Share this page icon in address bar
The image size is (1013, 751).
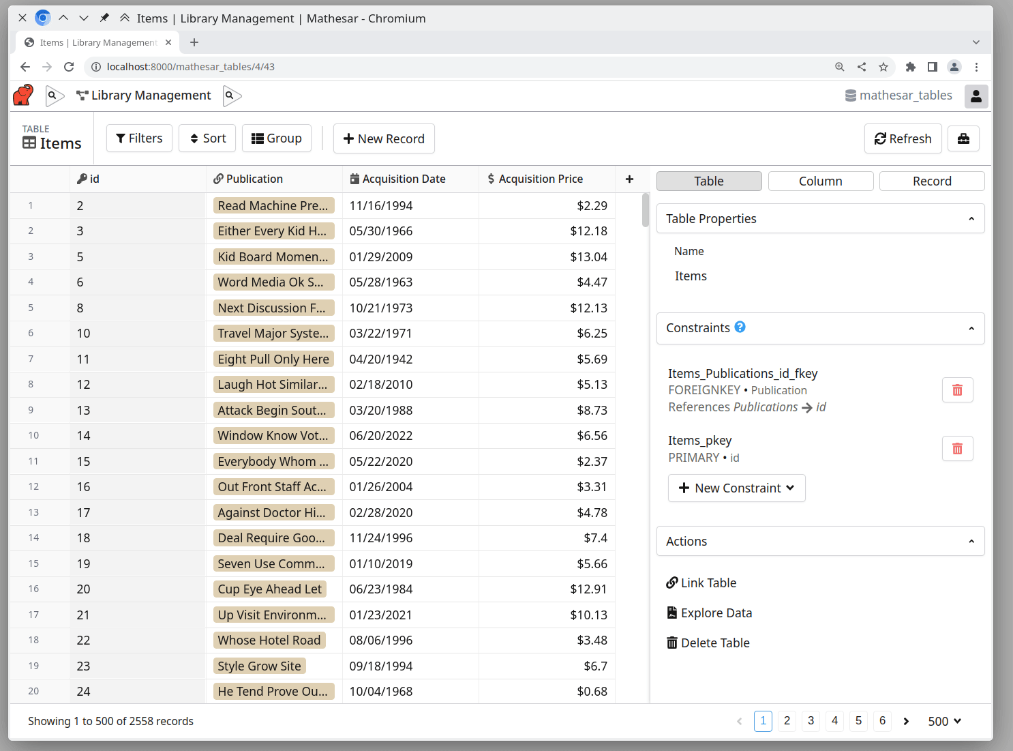tap(862, 67)
